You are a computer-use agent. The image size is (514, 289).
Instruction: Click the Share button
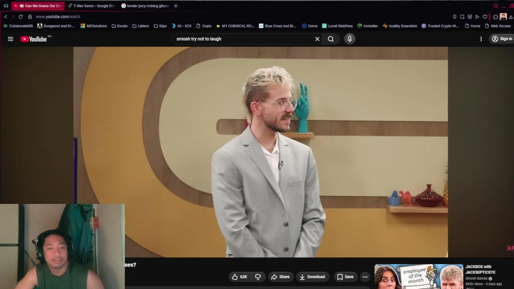point(280,277)
